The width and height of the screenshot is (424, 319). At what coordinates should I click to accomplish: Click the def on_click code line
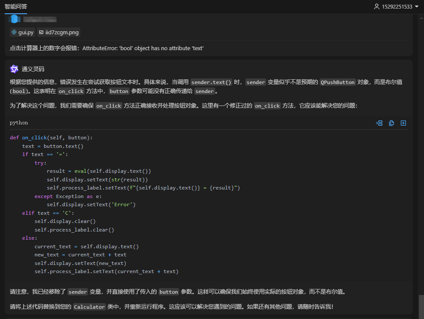coord(51,138)
